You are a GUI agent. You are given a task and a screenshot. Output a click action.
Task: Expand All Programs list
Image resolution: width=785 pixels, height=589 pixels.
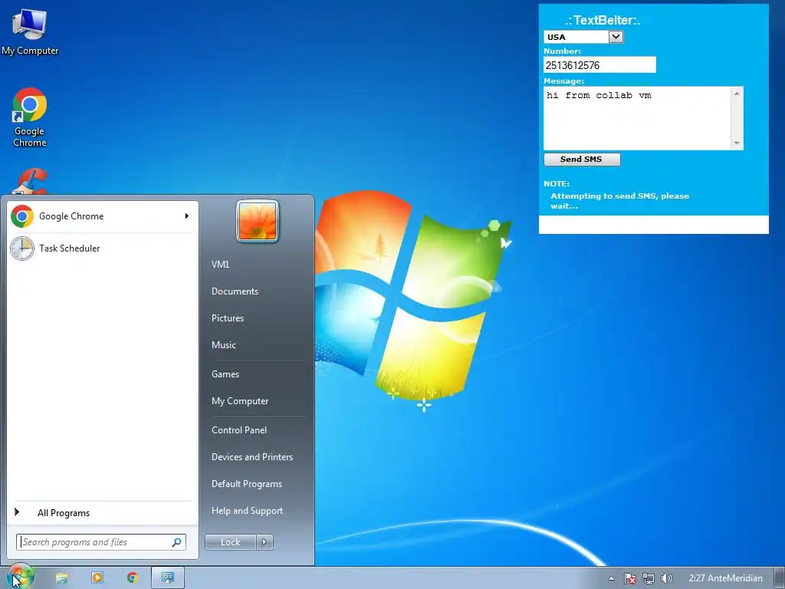click(x=102, y=513)
